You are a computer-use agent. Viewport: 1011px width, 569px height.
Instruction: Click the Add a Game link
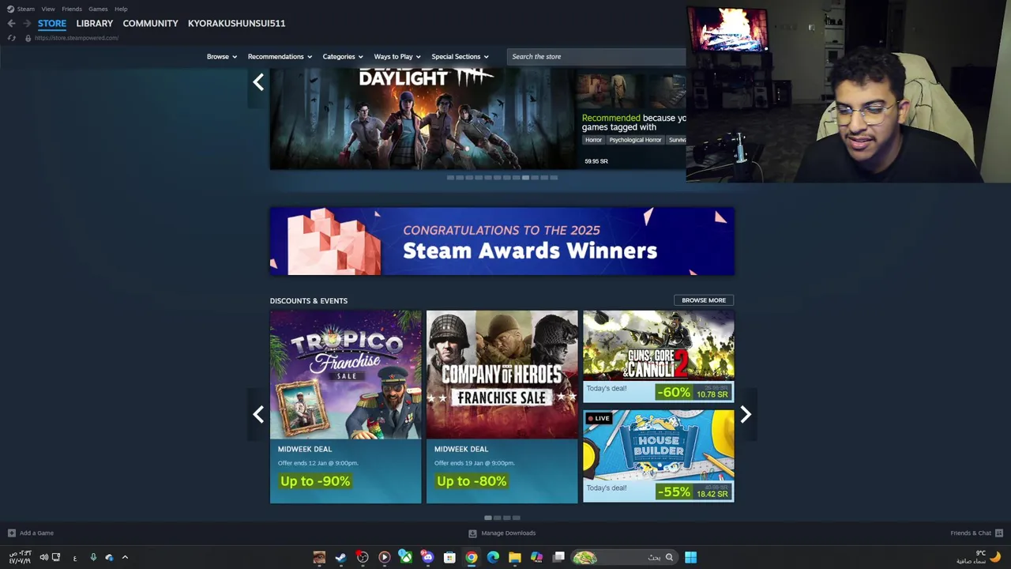coord(36,533)
